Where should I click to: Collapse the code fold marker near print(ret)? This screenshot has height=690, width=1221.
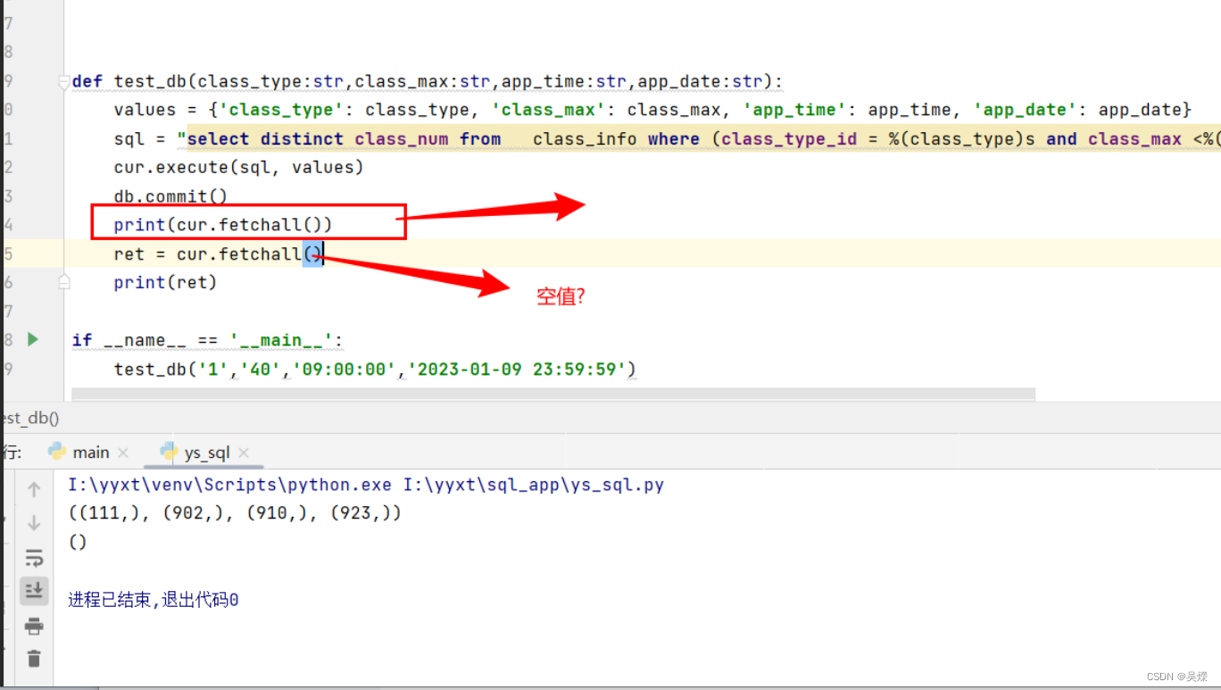[62, 281]
